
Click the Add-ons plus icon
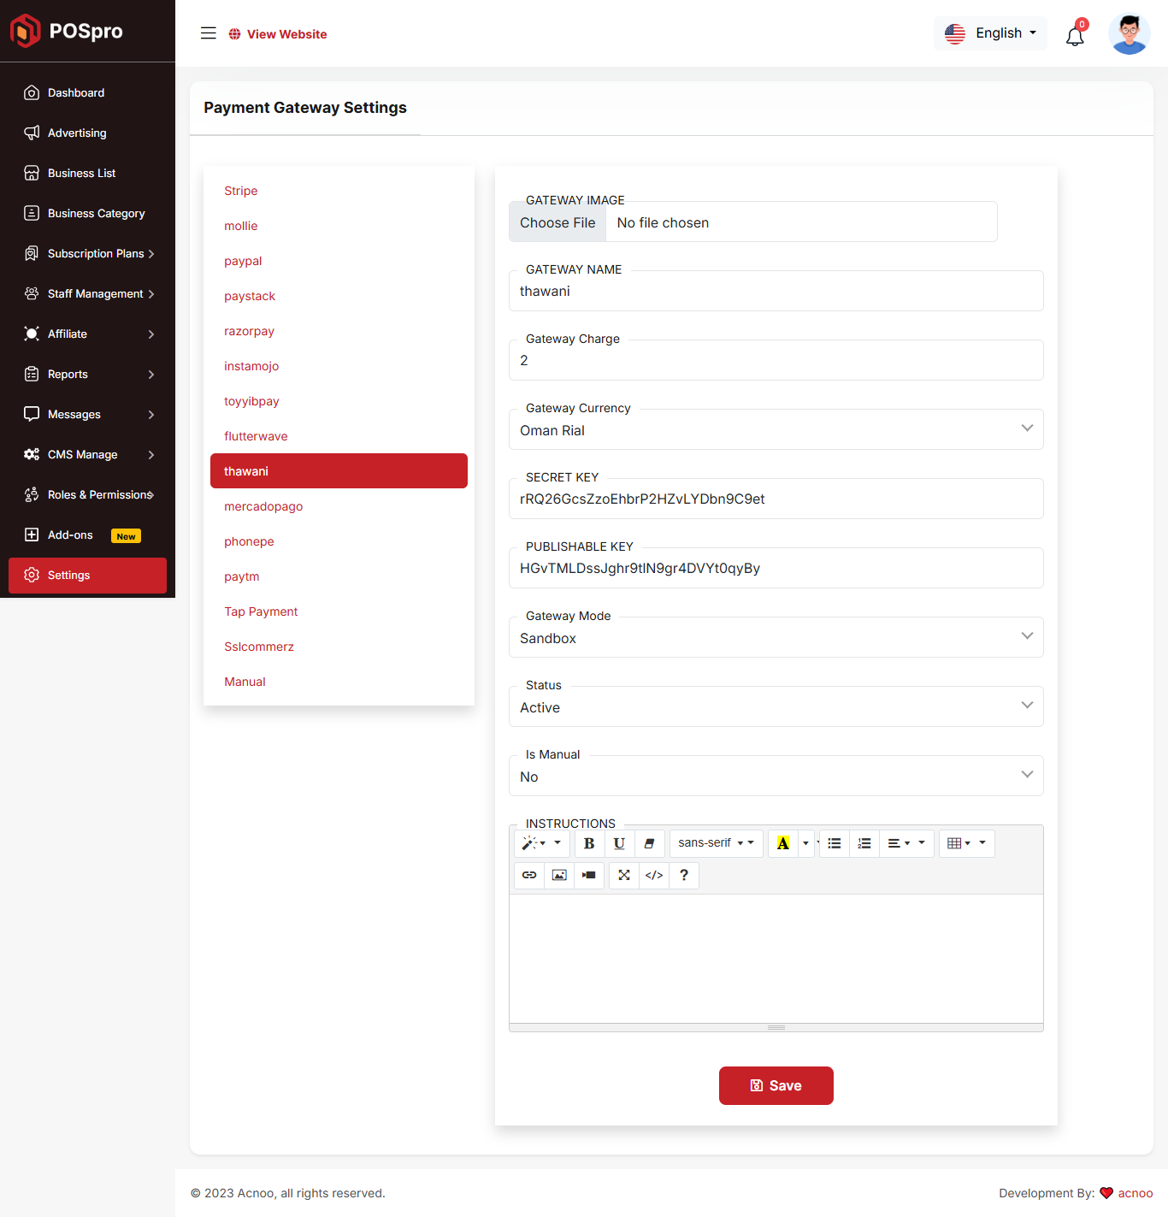32,535
